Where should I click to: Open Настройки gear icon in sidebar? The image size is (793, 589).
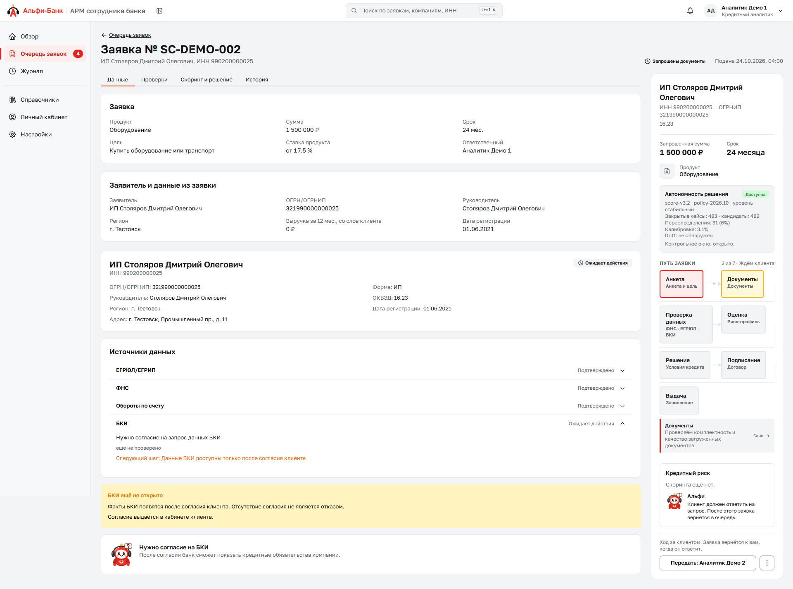click(13, 134)
